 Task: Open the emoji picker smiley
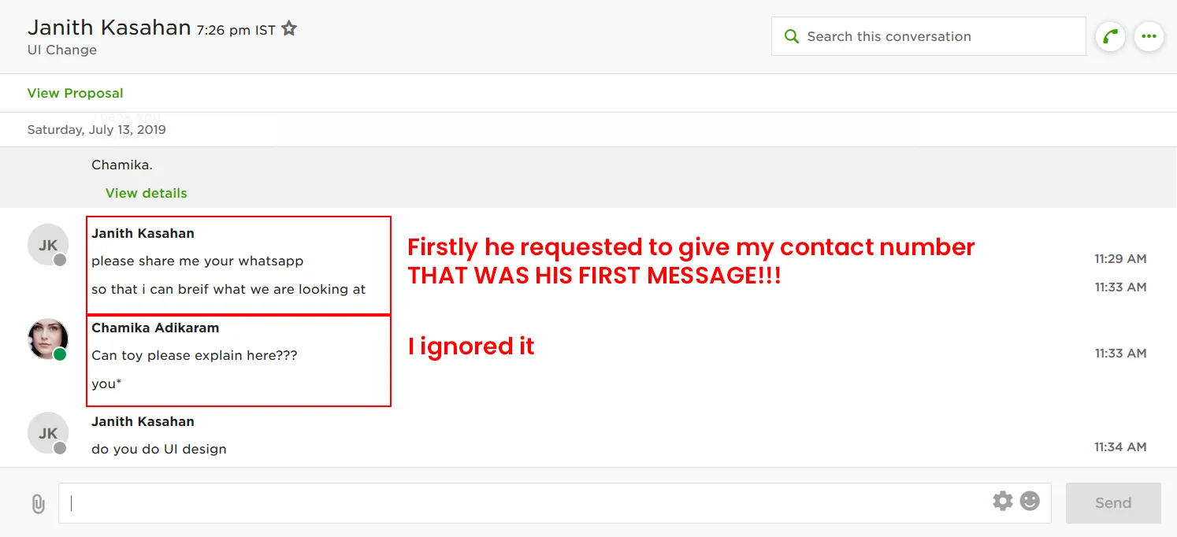point(1030,501)
